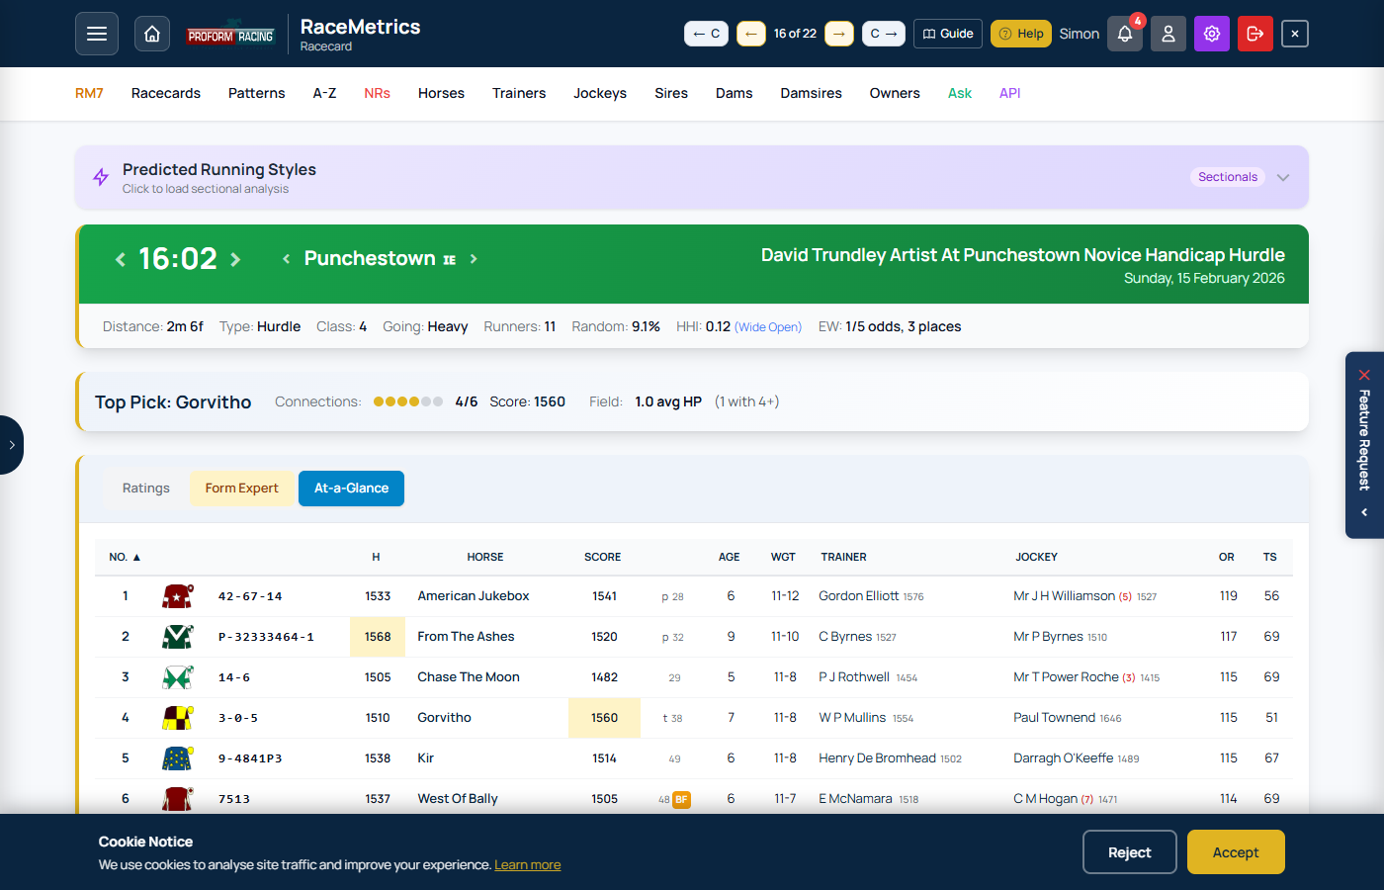Screen dimensions: 1384x890
Task: Open the hamburger menu
Action: [x=96, y=33]
